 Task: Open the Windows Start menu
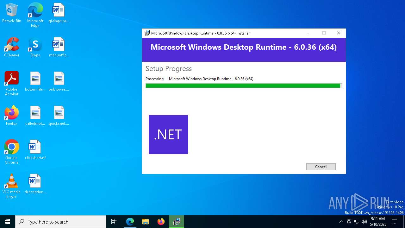pyautogui.click(x=8, y=222)
